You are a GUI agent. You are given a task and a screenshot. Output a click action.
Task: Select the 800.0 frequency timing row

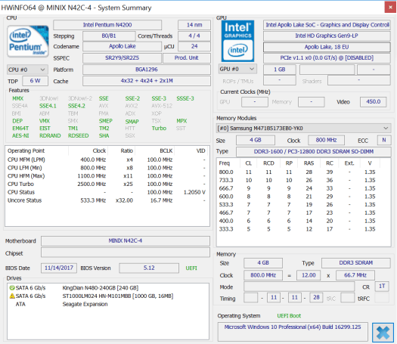click(303, 172)
